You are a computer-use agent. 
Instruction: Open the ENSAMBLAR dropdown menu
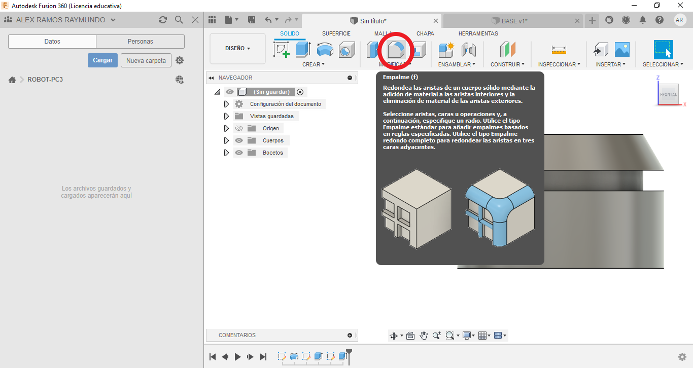pos(457,64)
